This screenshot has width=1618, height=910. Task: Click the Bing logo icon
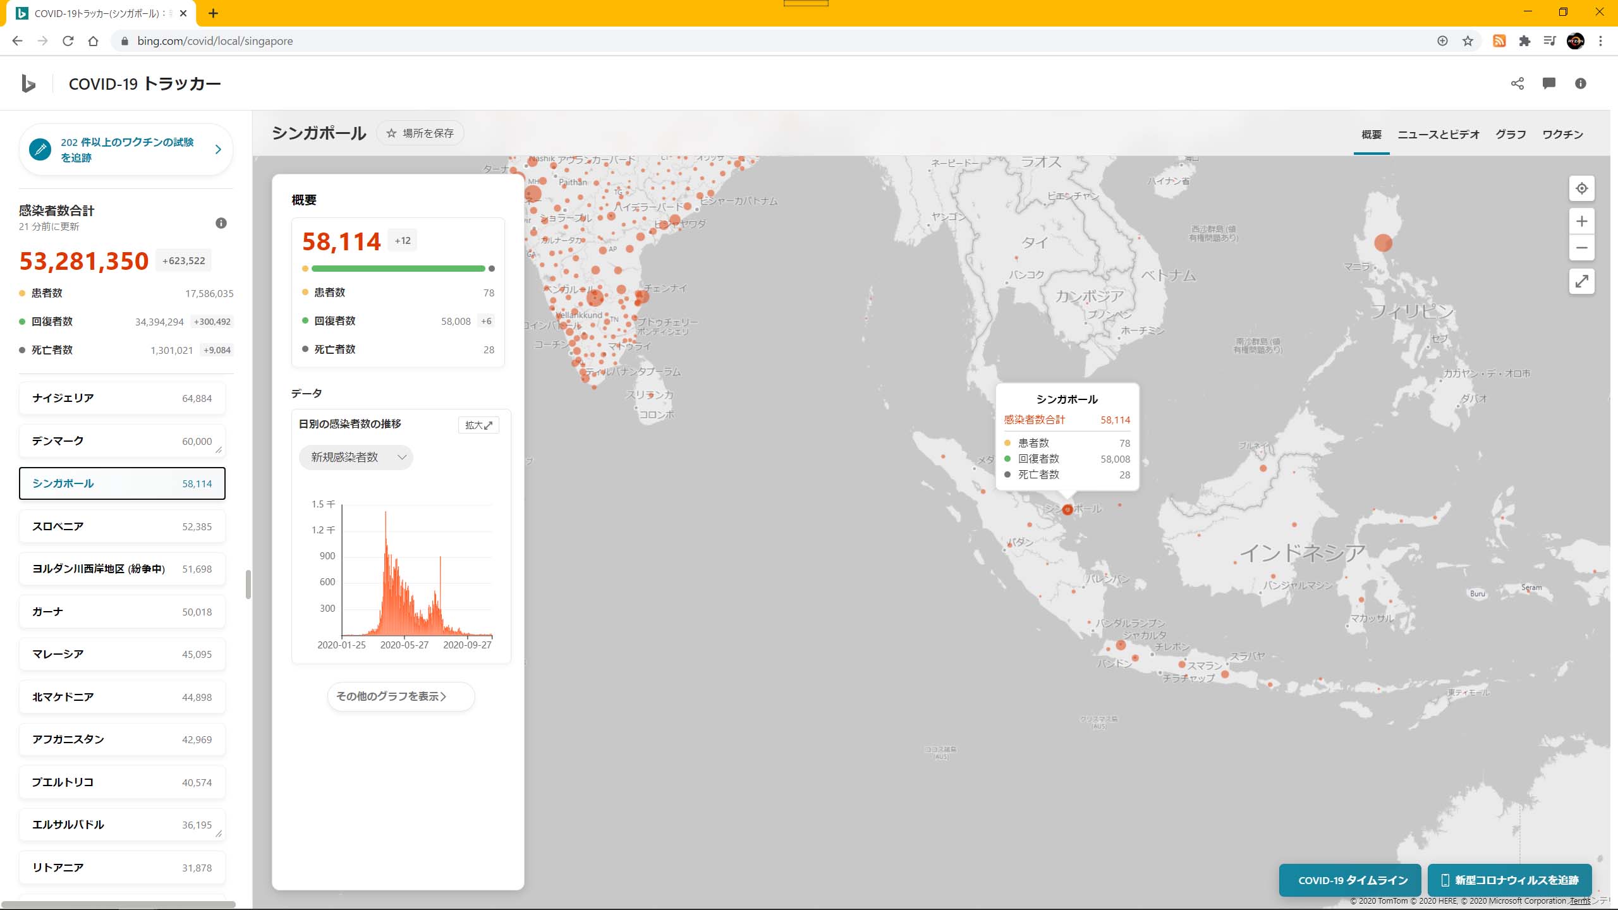click(x=28, y=83)
